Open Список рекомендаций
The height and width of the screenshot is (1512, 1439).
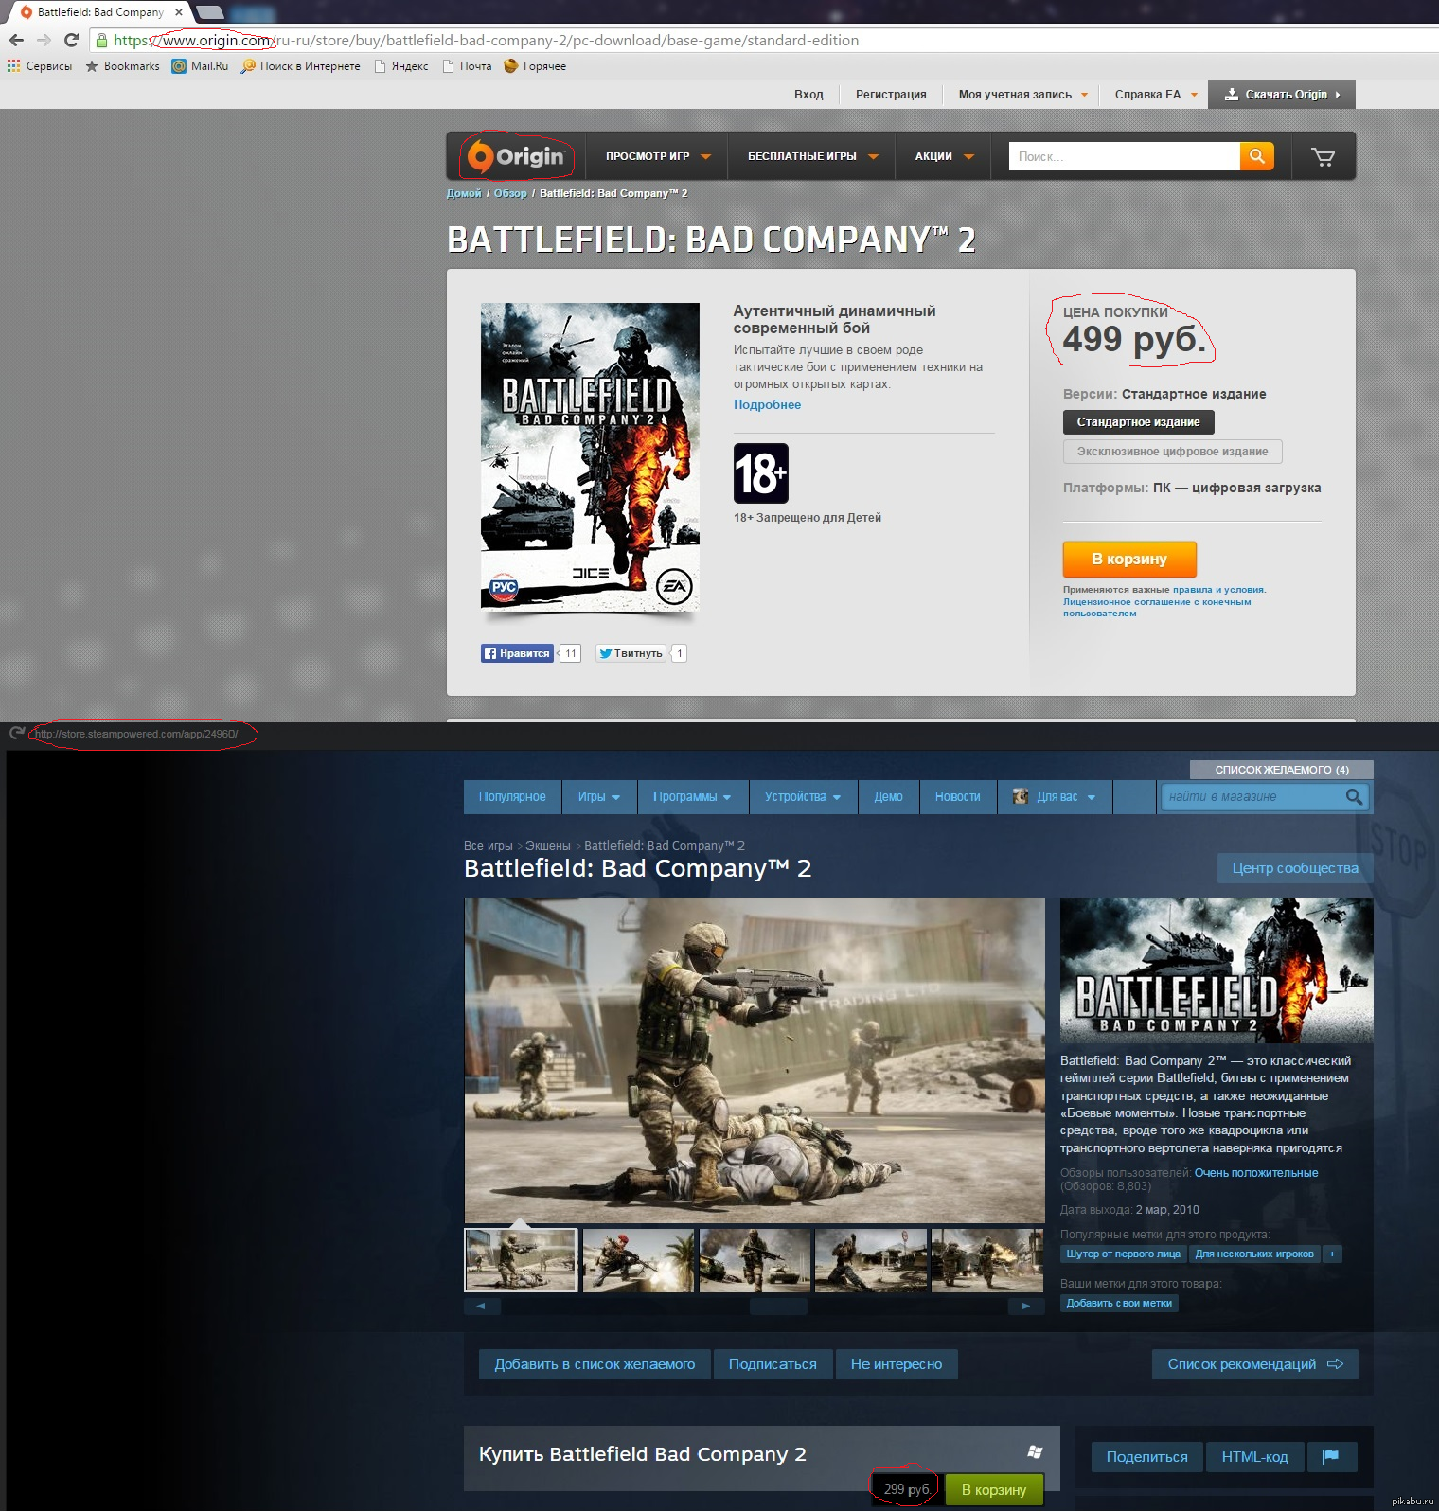1255,1364
